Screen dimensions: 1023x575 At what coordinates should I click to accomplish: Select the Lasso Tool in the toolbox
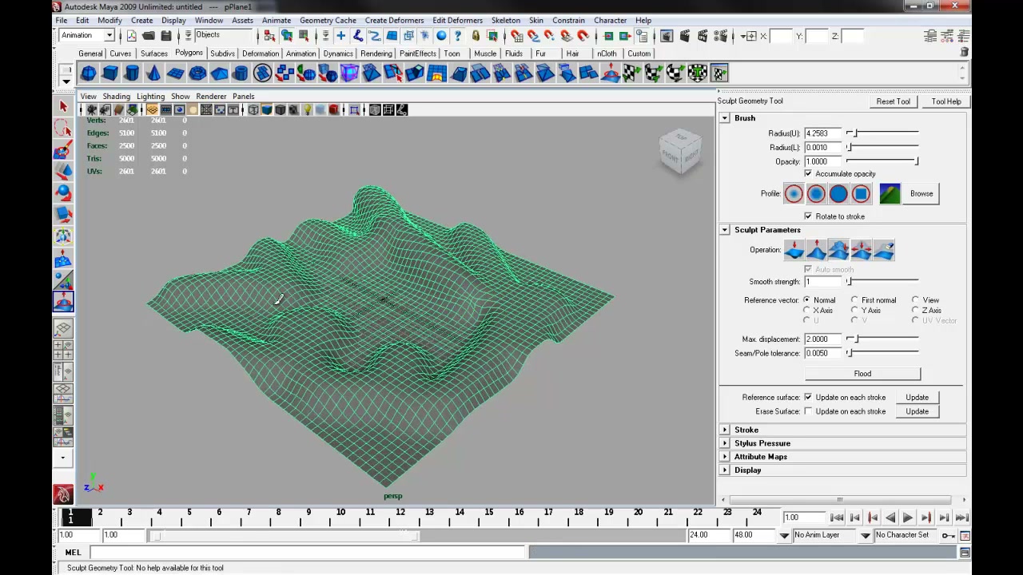(x=63, y=128)
